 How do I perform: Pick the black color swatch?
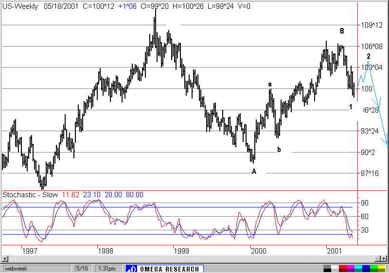pyautogui.click(x=327, y=270)
